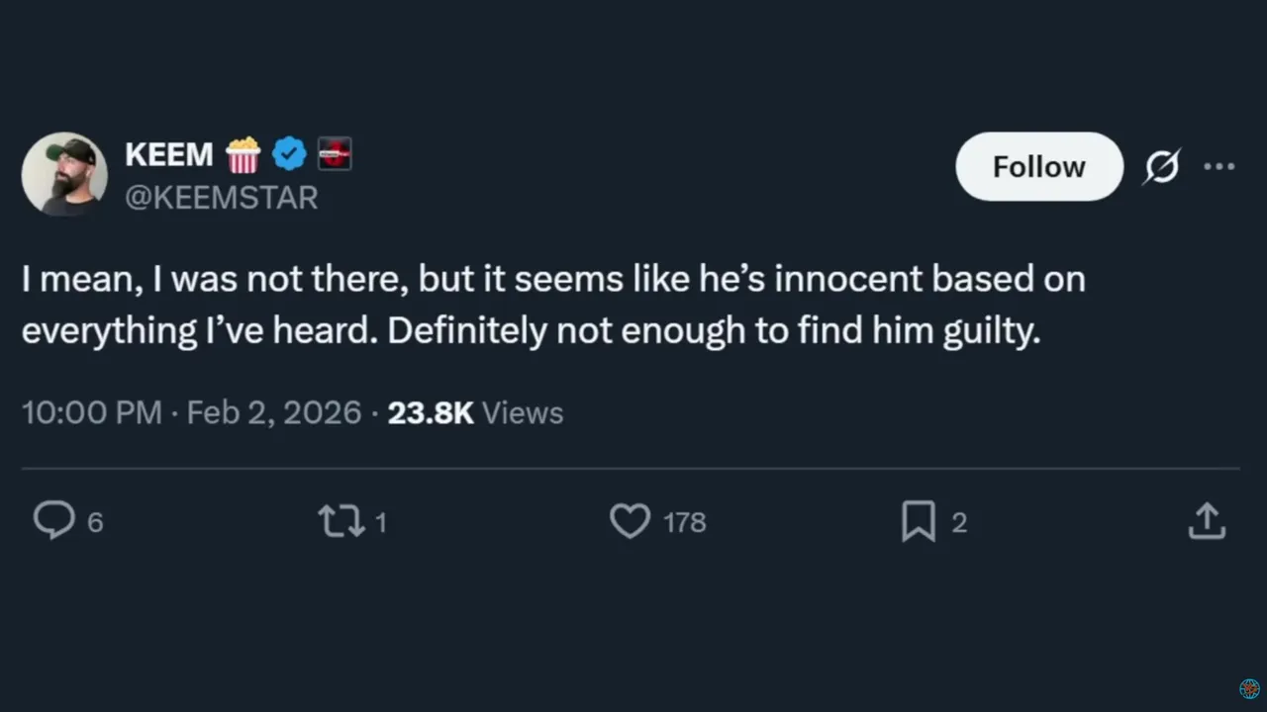Open KEEM's profile picture
1267x712 pixels.
click(65, 174)
